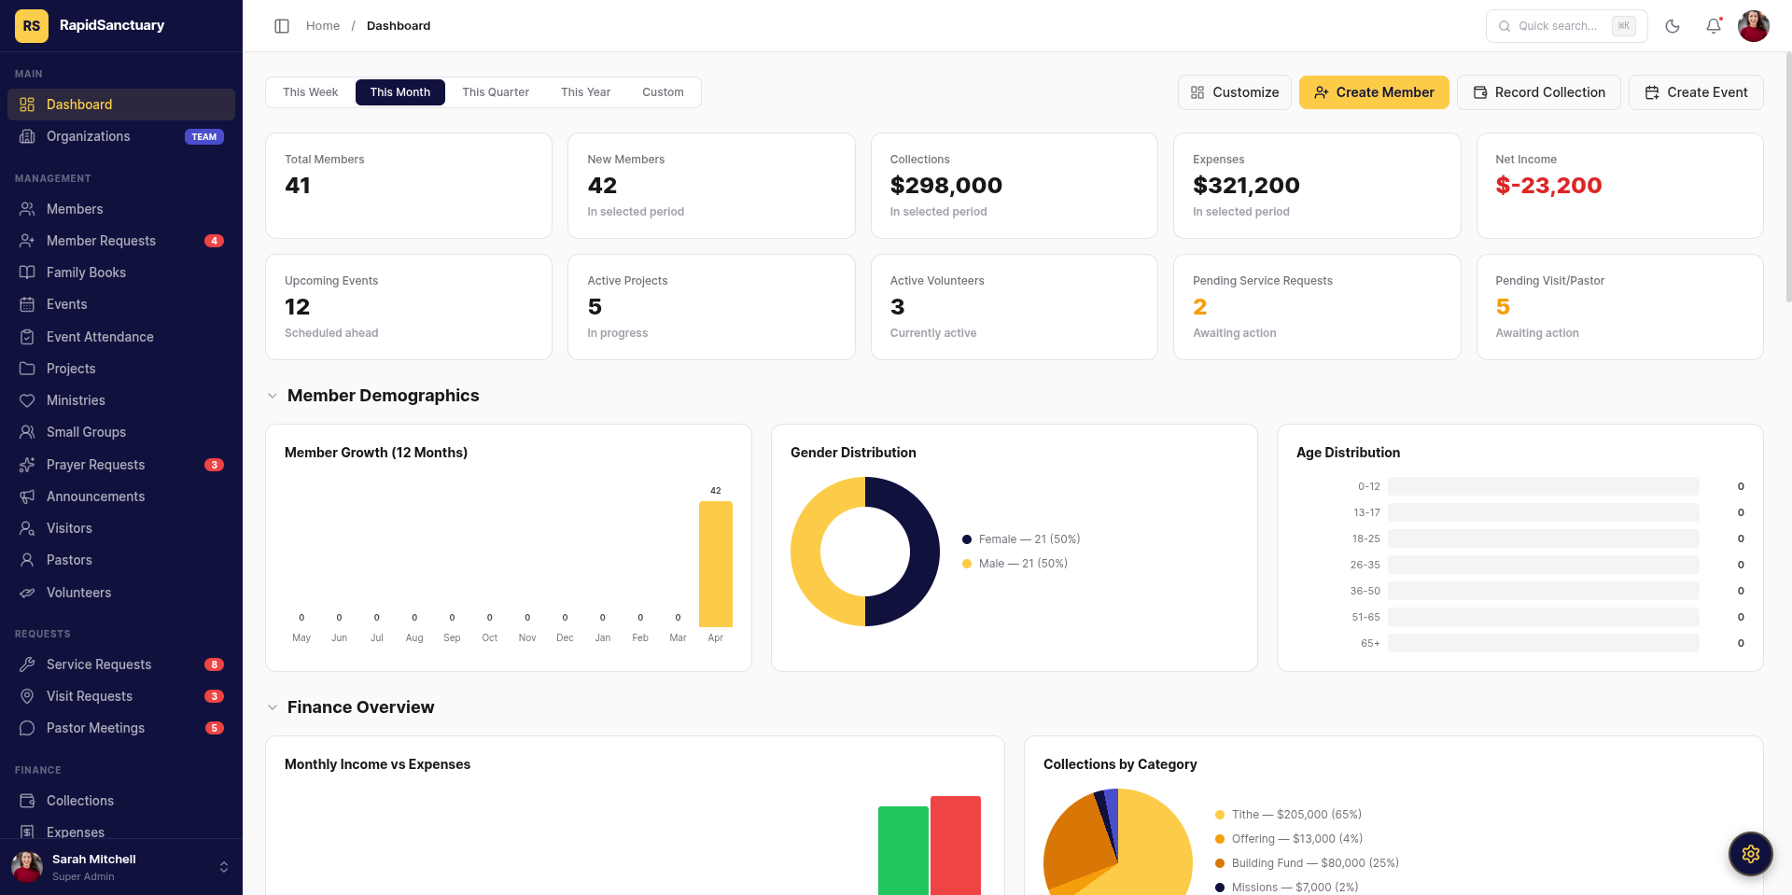This screenshot has height=895, width=1792.
Task: Open notifications bell
Action: click(1714, 26)
